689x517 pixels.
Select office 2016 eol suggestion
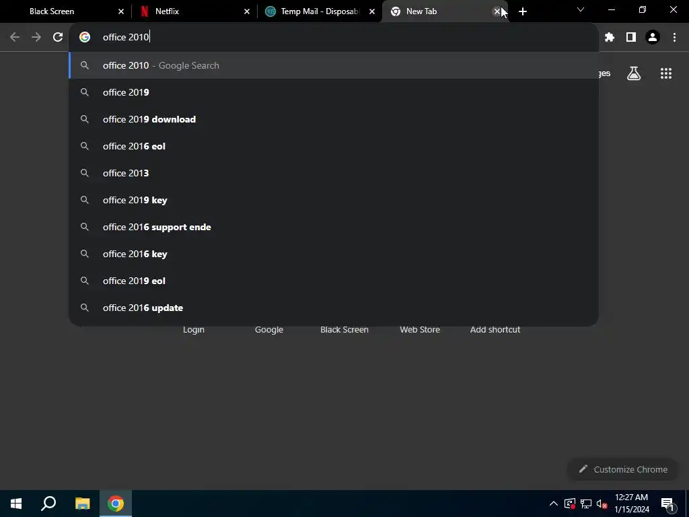[x=334, y=146]
